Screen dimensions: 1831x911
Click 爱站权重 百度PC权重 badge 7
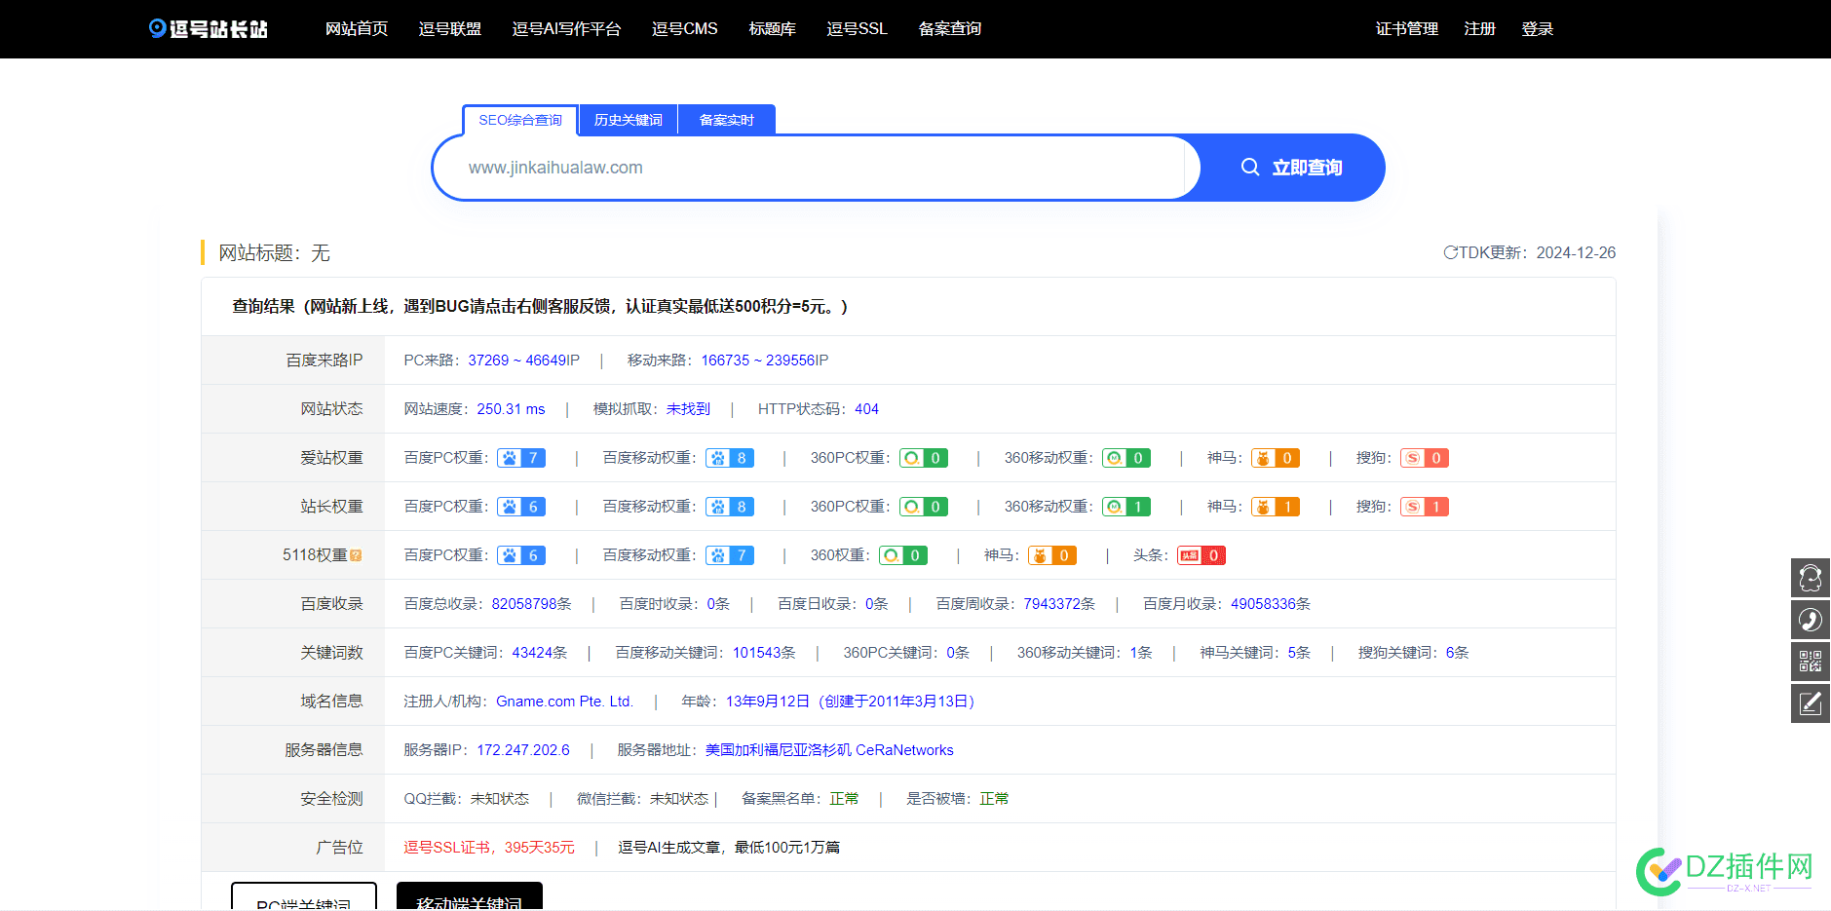[521, 458]
